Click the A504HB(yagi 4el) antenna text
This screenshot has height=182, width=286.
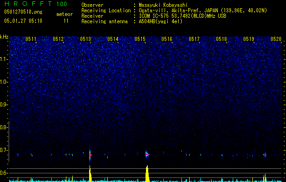coord(161,21)
